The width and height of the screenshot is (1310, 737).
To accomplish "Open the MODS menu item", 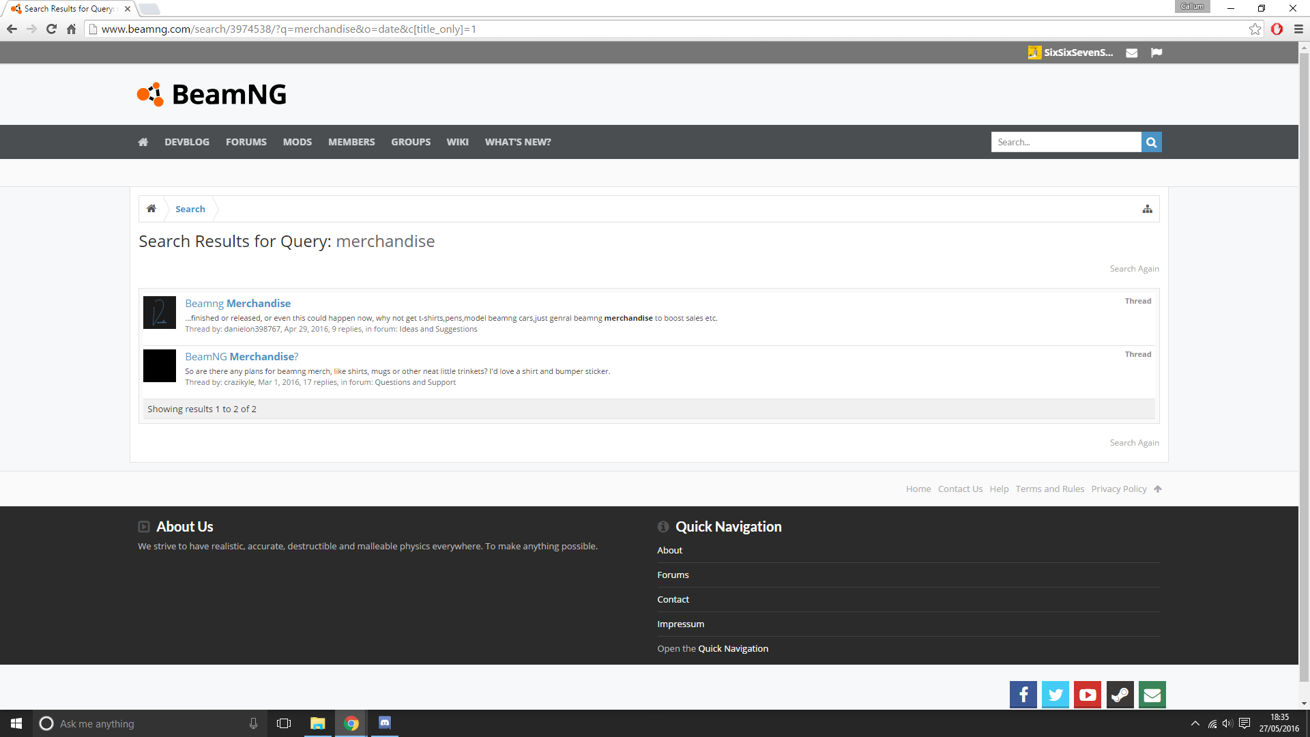I will coord(297,142).
